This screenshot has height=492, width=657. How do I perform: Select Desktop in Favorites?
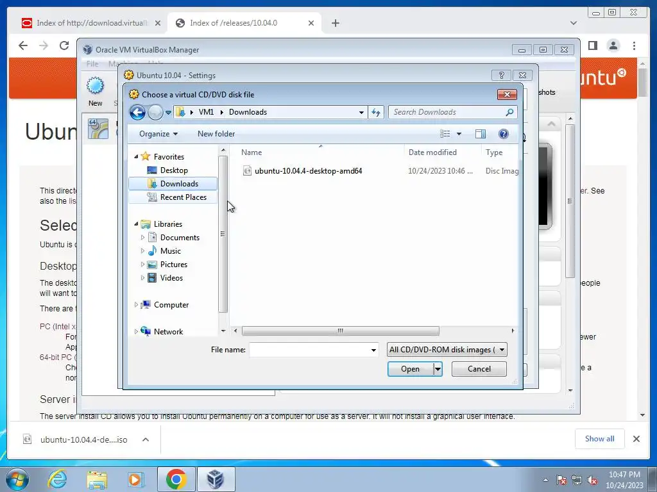pos(173,170)
